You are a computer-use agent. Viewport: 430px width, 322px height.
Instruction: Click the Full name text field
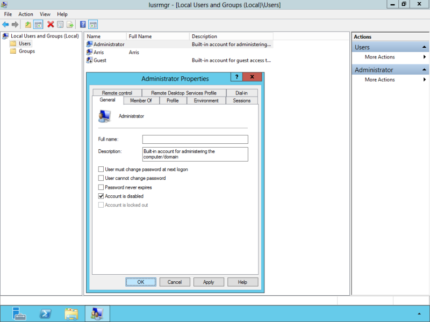(x=195, y=140)
